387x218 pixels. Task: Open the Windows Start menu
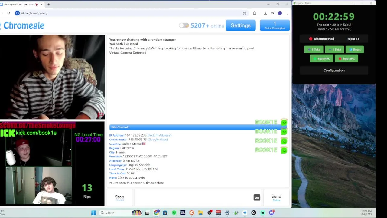point(93,213)
